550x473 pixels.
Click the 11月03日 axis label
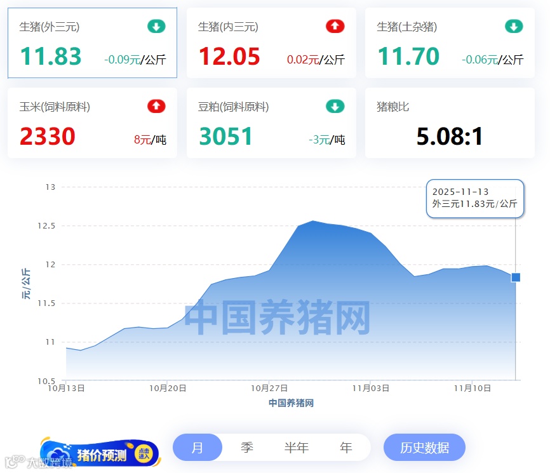(371, 388)
